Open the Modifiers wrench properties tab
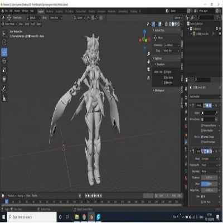223x223 pixels. [x=186, y=142]
